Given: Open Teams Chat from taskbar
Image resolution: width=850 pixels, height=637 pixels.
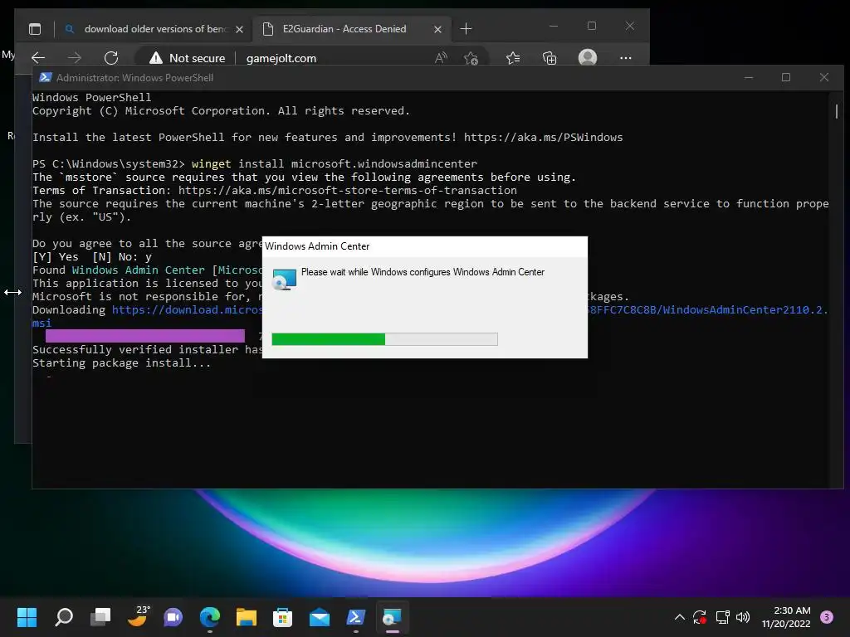Looking at the screenshot, I should [x=173, y=617].
